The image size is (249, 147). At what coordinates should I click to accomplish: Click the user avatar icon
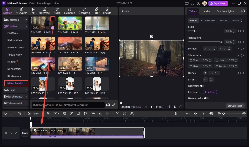tap(204, 3)
